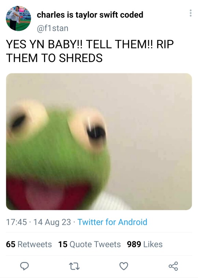
Task: Click the 'Twitter for Android' link
Action: coord(112,222)
